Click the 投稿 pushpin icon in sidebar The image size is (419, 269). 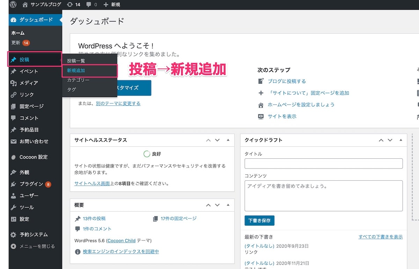point(14,60)
